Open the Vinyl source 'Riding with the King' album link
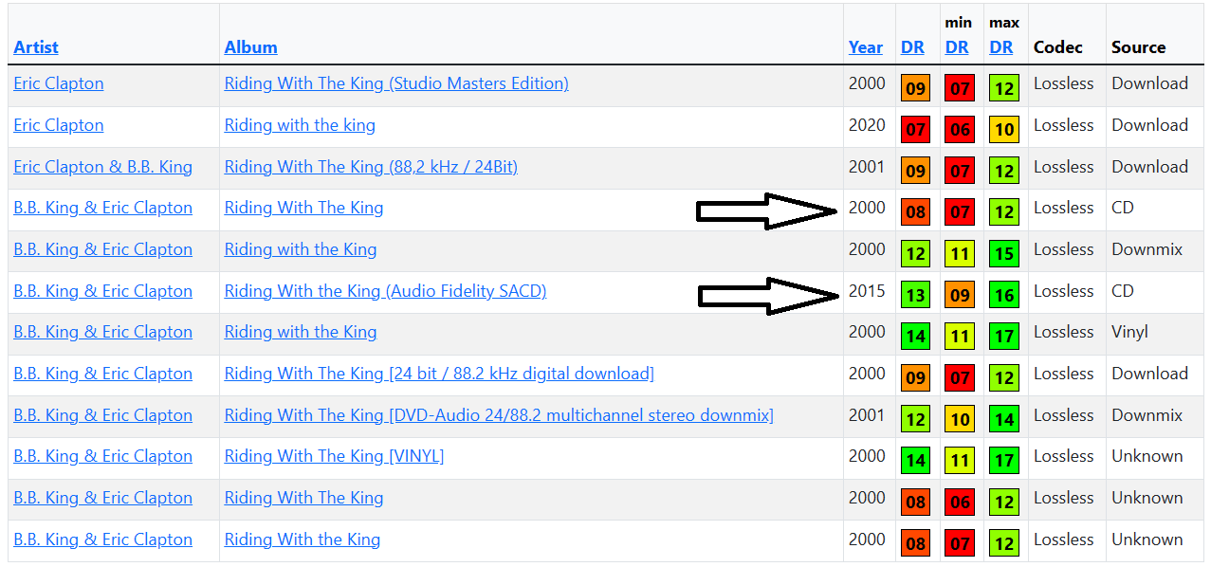The image size is (1211, 567). click(301, 332)
